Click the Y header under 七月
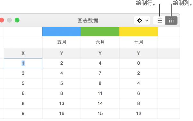The height and width of the screenshot is (121, 193). click(x=138, y=53)
